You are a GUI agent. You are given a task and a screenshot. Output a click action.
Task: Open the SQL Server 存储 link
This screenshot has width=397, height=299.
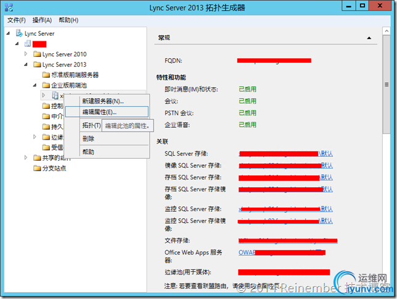tap(285, 154)
